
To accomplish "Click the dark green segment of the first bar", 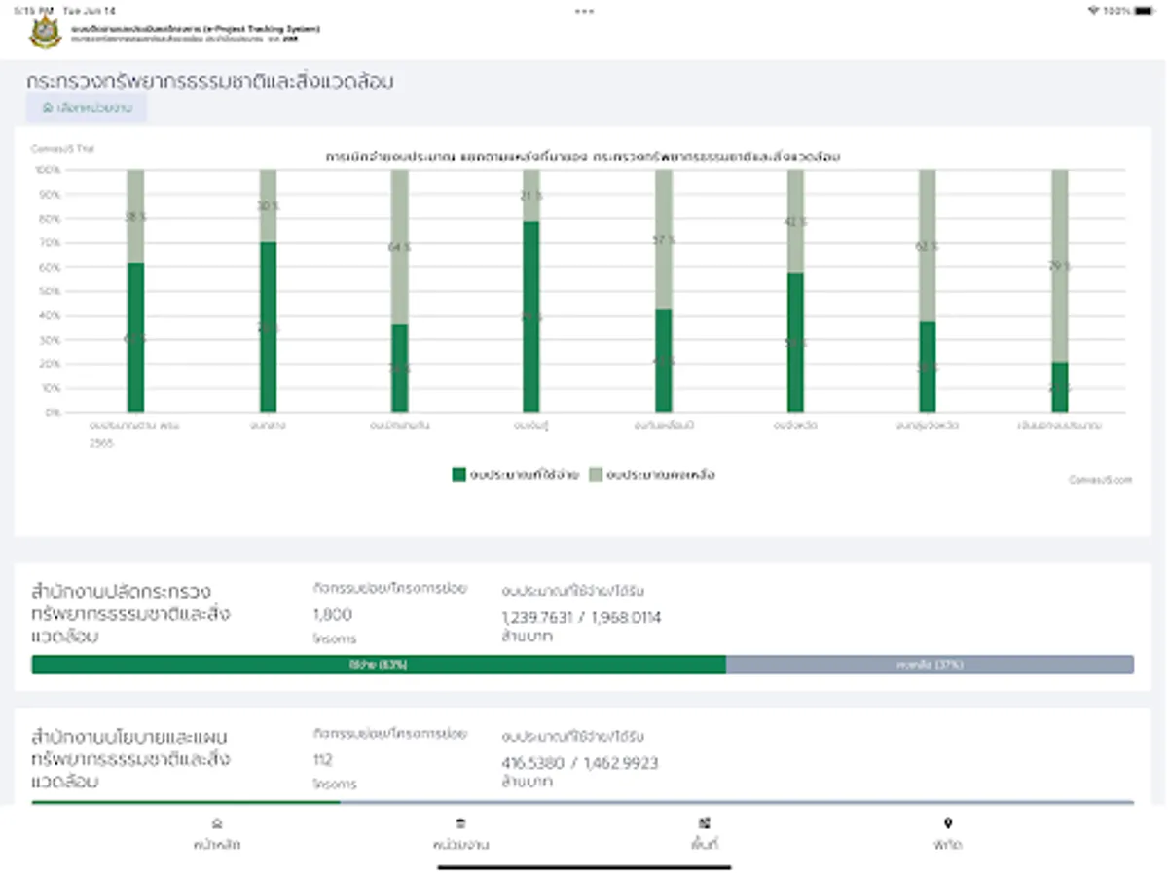I will (135, 337).
